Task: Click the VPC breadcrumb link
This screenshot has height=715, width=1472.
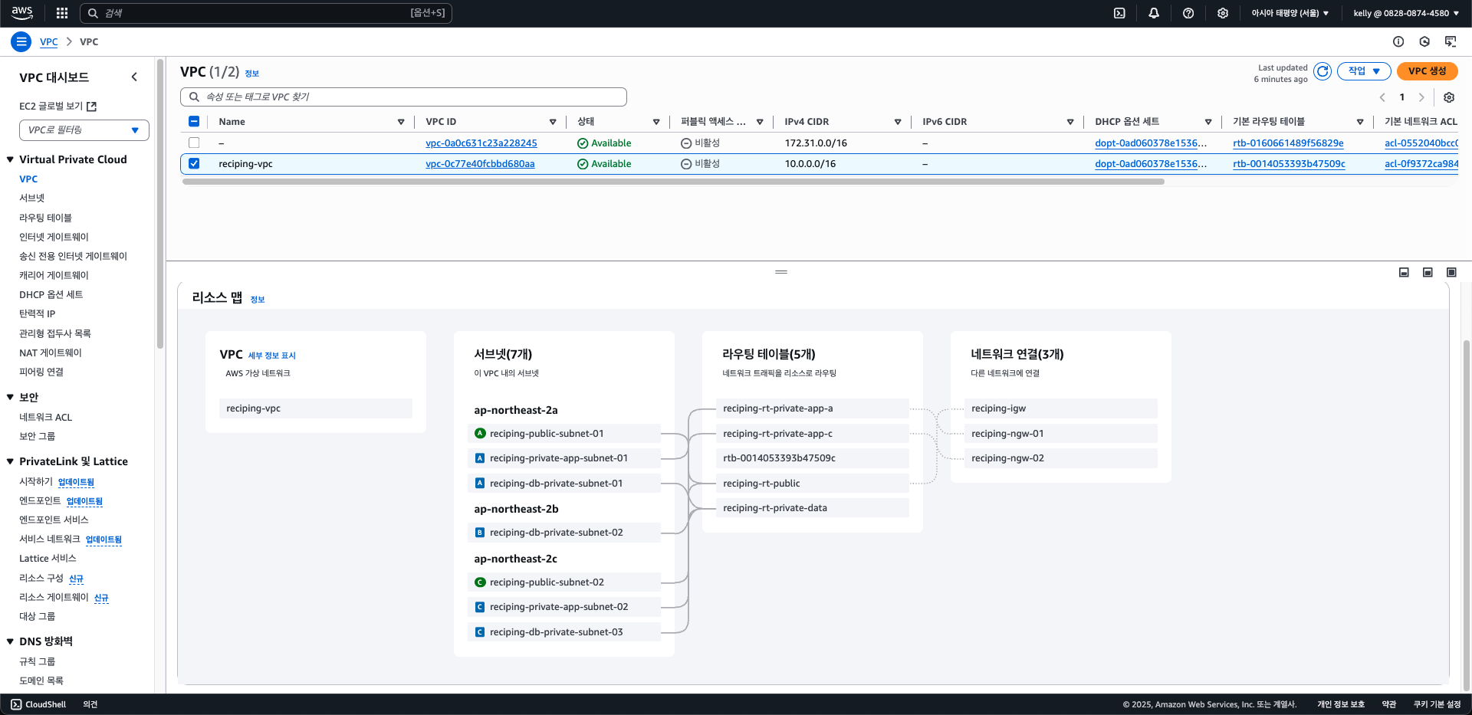Action: click(x=48, y=42)
